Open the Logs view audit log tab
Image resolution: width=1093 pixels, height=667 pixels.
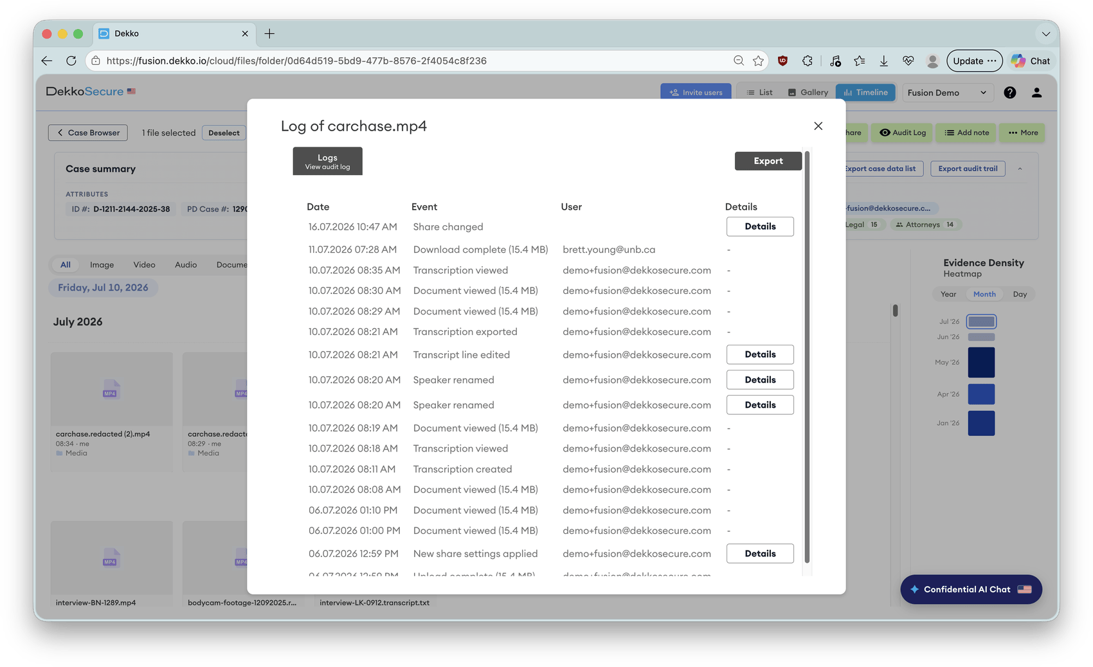(327, 161)
